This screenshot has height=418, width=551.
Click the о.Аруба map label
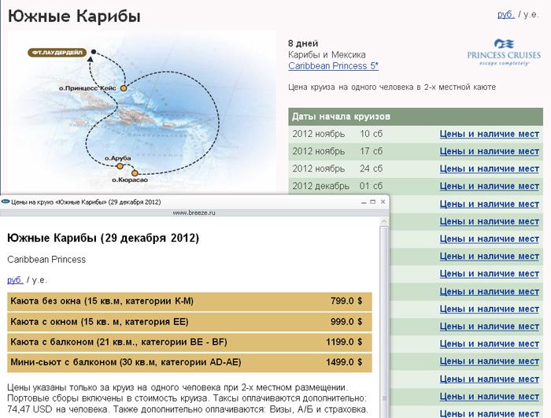(x=118, y=158)
